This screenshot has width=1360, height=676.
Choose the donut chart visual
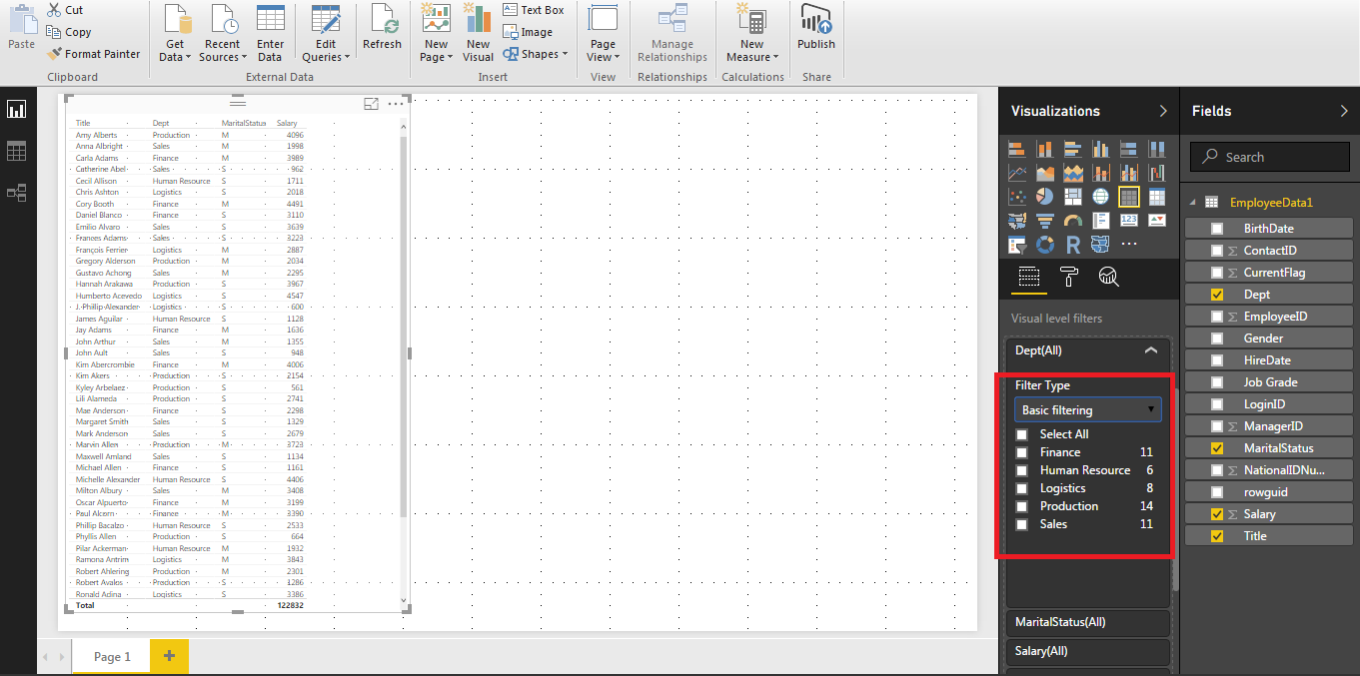coord(1045,245)
